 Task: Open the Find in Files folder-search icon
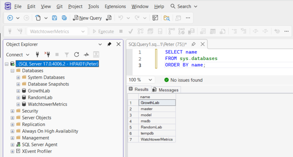[x=166, y=18]
